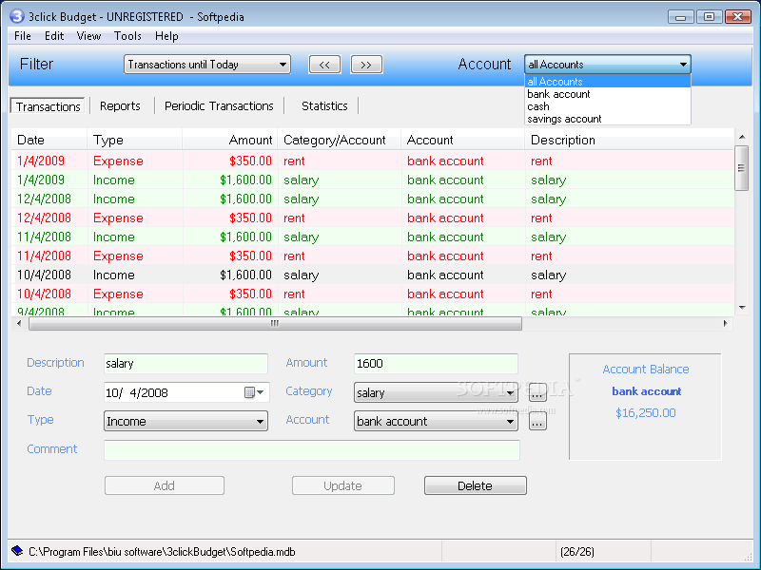Select the 11/4/2008 Expense rent row

(x=372, y=256)
